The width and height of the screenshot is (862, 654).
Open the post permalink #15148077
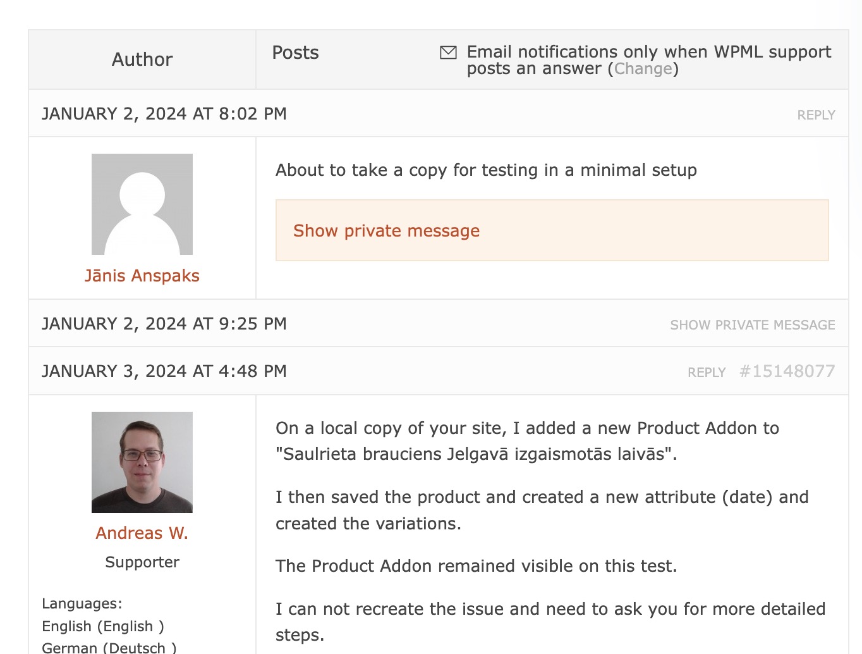pyautogui.click(x=787, y=371)
